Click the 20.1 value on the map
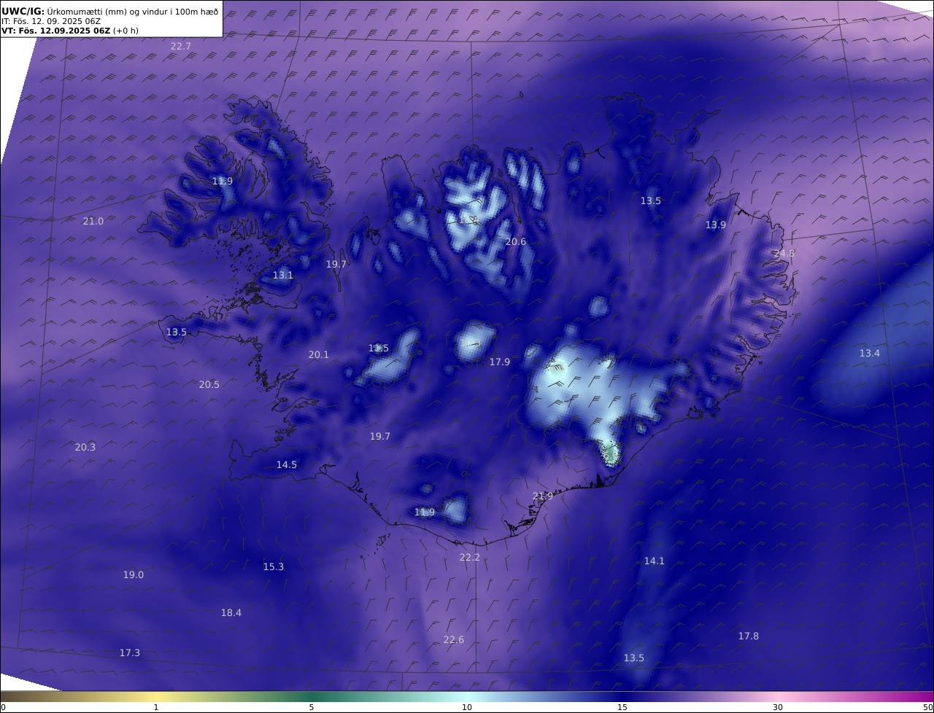 319,354
